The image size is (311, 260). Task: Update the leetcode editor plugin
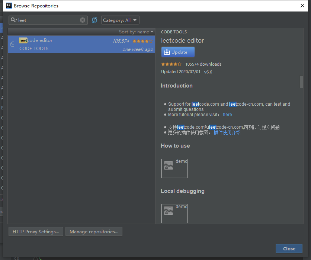point(178,52)
